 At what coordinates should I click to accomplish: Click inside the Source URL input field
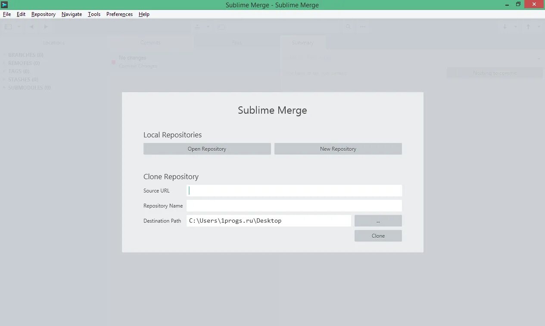pos(294,190)
